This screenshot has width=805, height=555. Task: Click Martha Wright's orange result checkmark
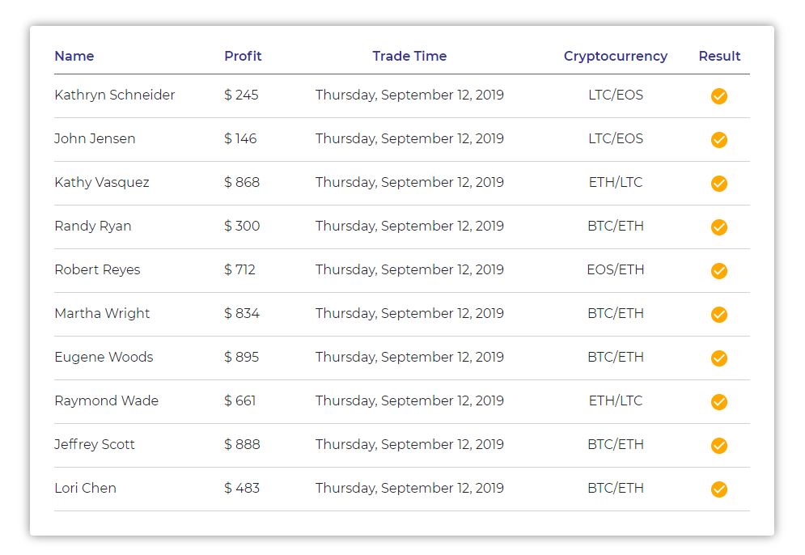pos(718,314)
